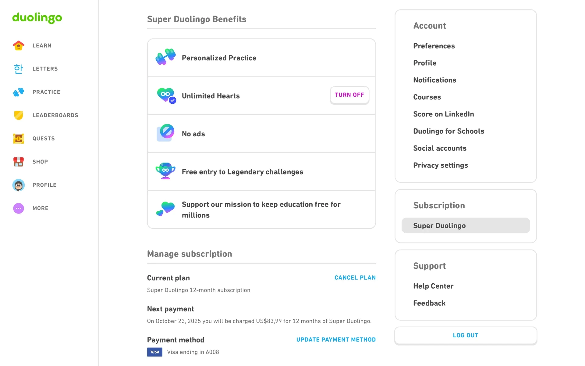Click the Super Duolingo Benefits heading
The height and width of the screenshot is (366, 585).
tap(197, 19)
